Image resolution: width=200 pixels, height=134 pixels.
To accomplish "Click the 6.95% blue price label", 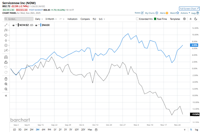I will [x=194, y=45].
